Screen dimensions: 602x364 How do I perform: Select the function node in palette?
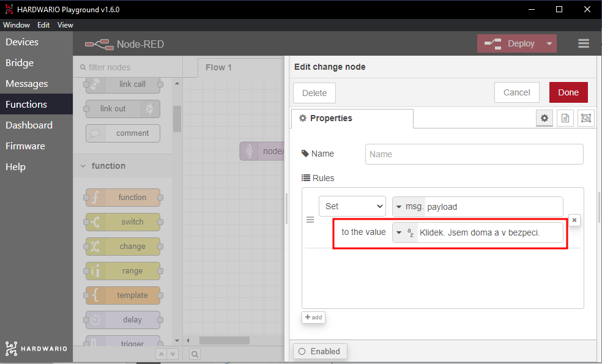pyautogui.click(x=123, y=198)
